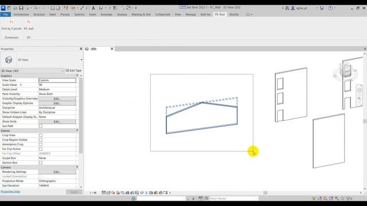Collapse the Extents properties group

77,130
